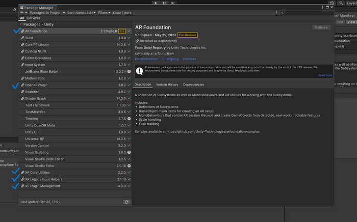Viewport: 357px width, 222px height.
Task: Open the Documentation link
Action: [x=146, y=59]
